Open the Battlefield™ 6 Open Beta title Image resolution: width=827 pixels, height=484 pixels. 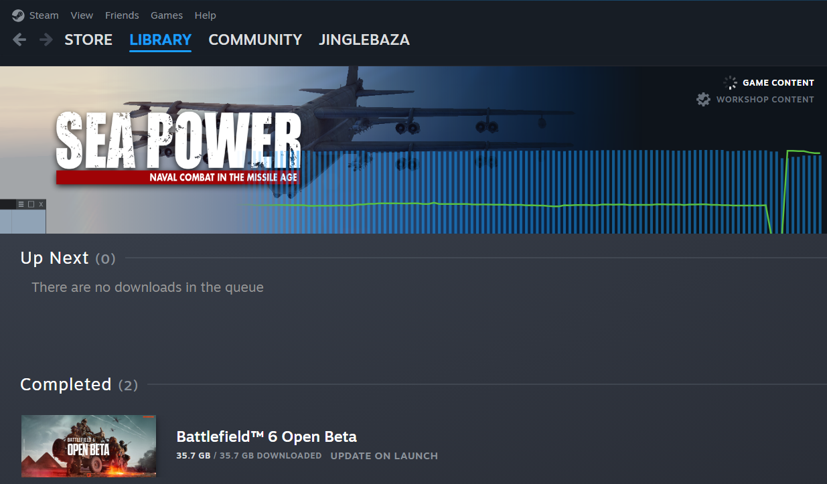[x=267, y=437]
